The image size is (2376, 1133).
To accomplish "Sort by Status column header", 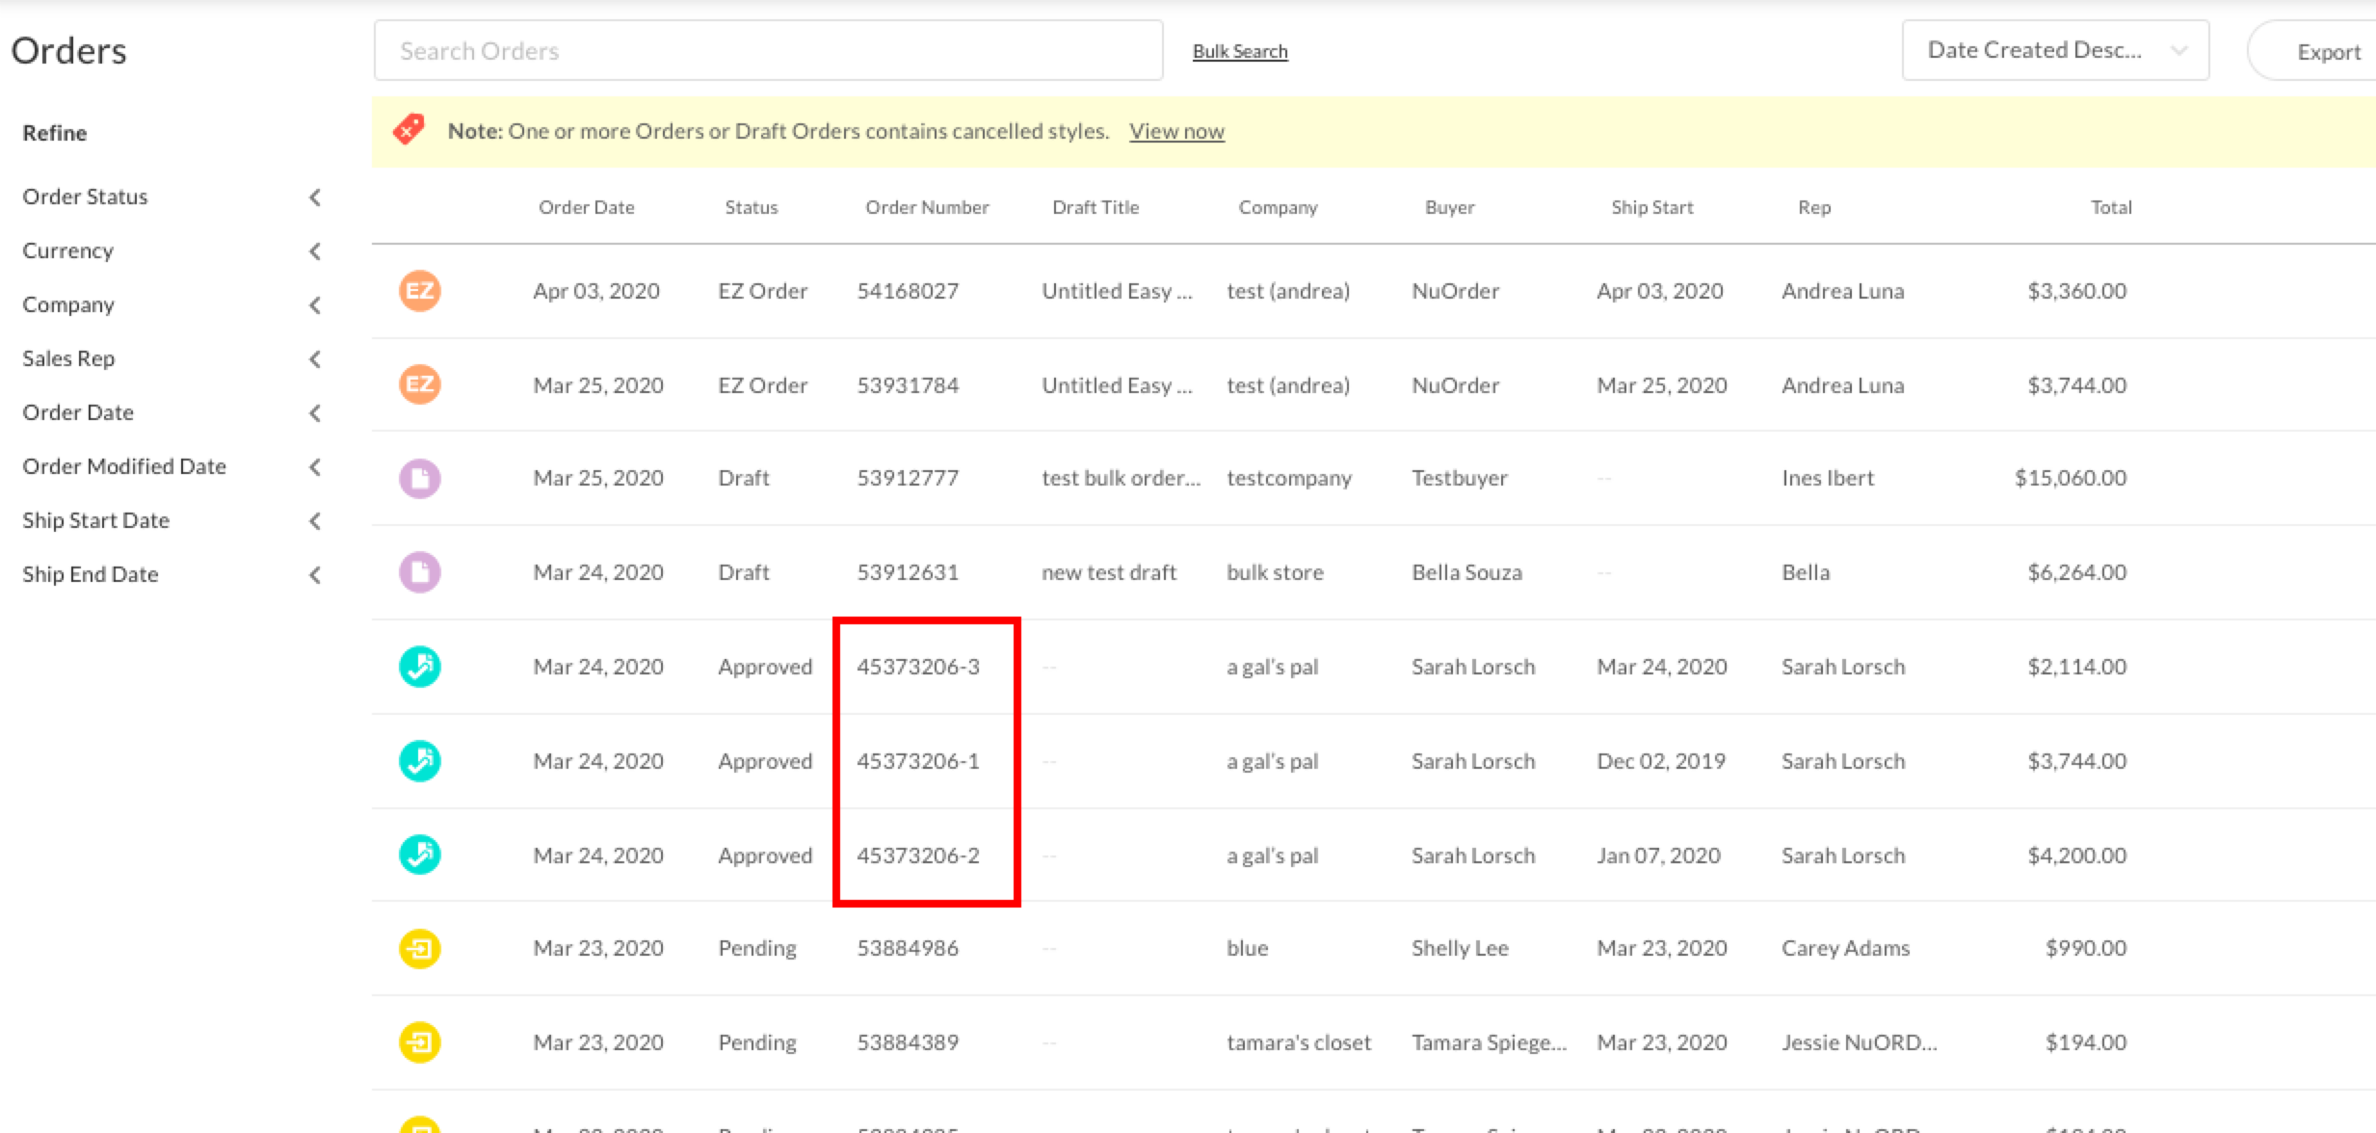I will tap(752, 207).
